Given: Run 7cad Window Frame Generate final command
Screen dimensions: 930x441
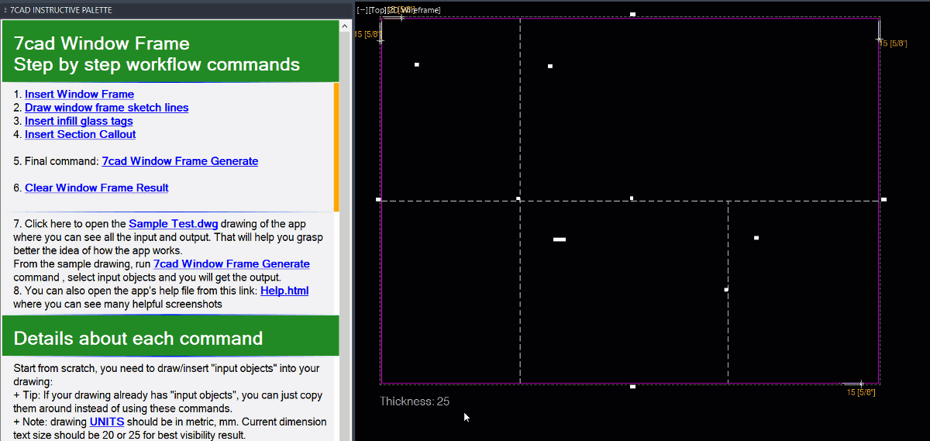Looking at the screenshot, I should 180,161.
